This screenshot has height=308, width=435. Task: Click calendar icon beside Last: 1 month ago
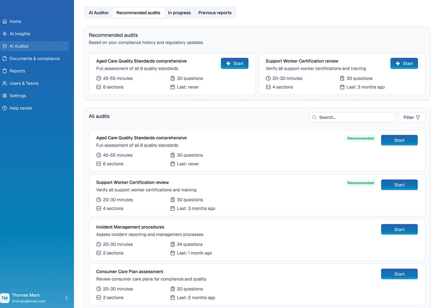tap(173, 253)
